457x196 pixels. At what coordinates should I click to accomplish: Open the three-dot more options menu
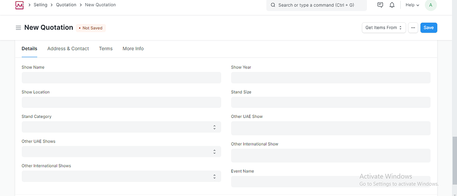coord(413,28)
